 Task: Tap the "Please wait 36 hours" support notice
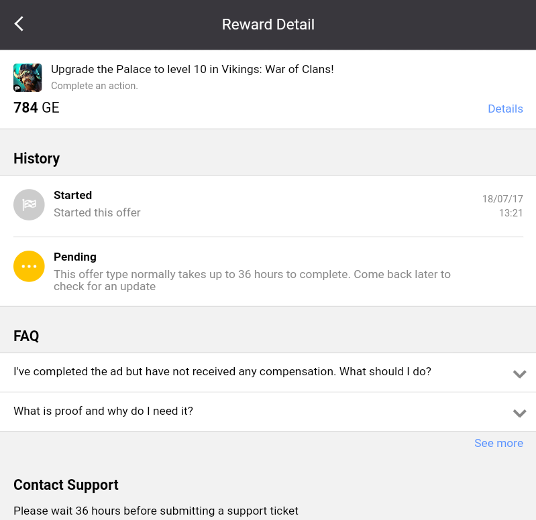point(156,511)
